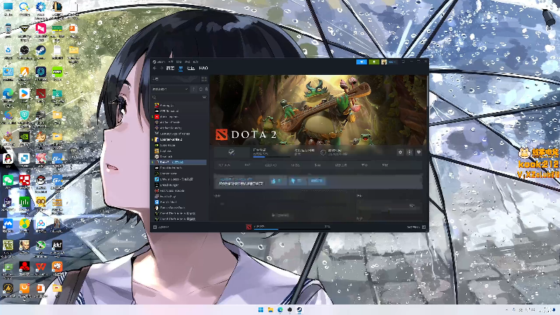
Task: Switch library to grid collections view icon
Action: tap(204, 79)
